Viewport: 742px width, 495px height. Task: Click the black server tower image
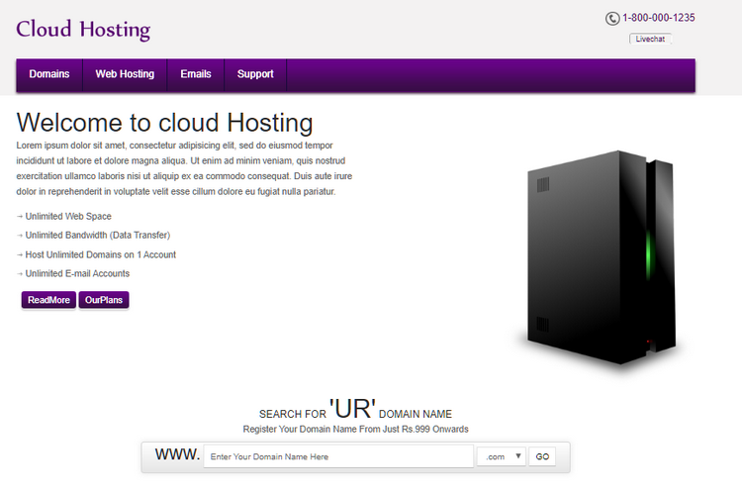click(x=599, y=257)
